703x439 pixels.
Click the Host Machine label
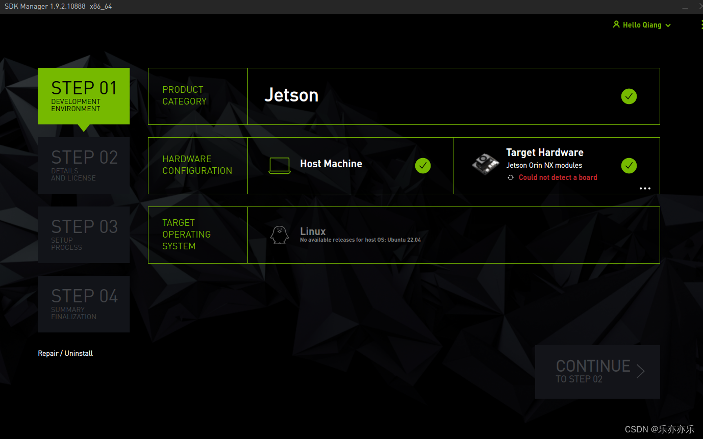tap(331, 164)
